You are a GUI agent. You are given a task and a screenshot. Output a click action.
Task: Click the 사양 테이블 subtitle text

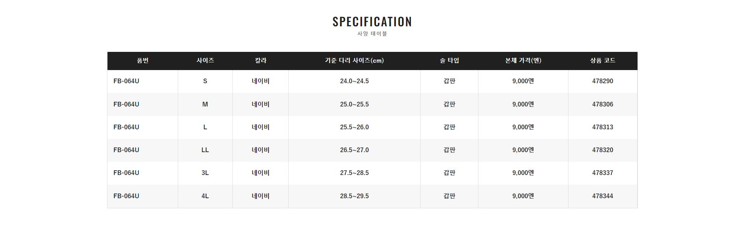372,34
